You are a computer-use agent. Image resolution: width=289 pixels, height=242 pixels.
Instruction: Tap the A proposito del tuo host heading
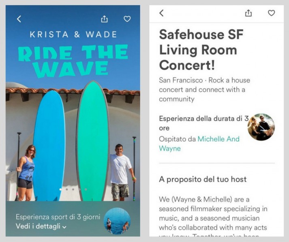[x=203, y=179]
